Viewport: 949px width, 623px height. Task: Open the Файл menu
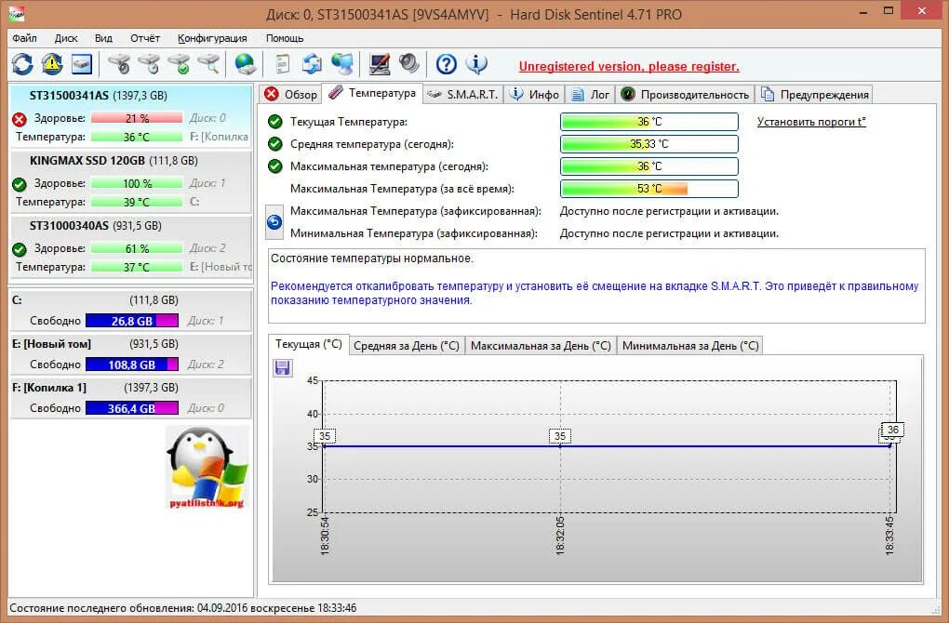[x=24, y=38]
